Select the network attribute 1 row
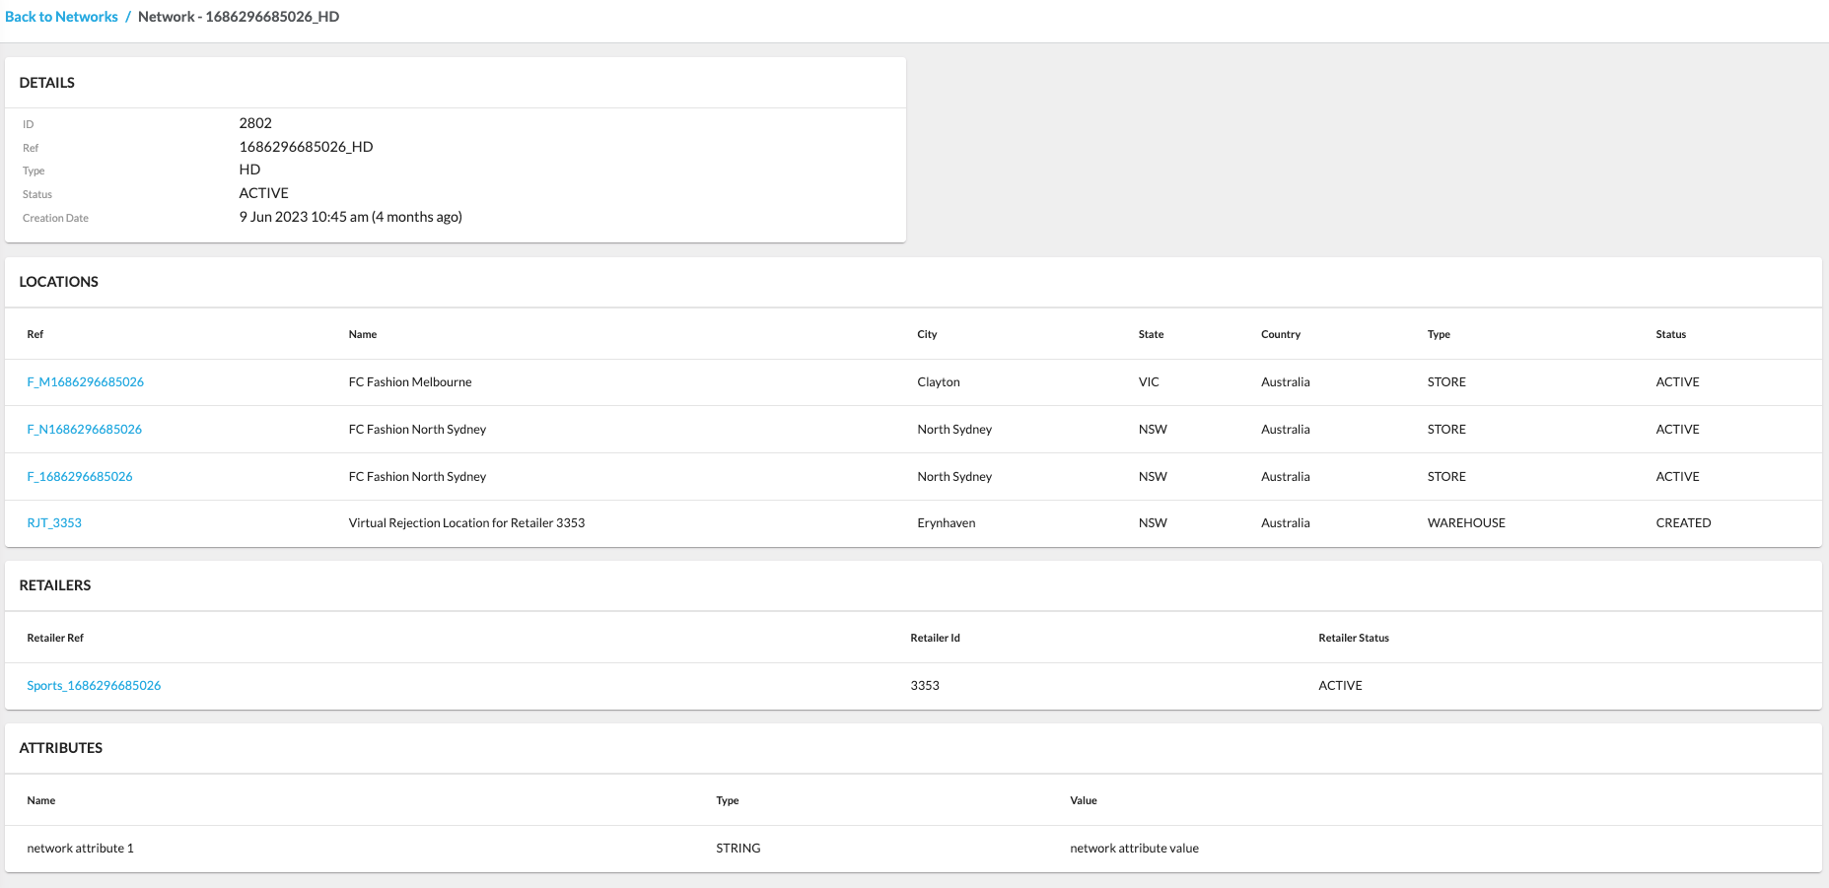1829x888 pixels. 81,848
